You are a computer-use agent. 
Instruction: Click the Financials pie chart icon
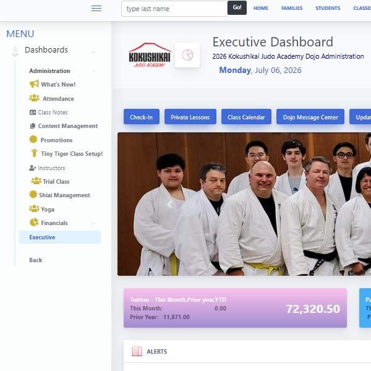pyautogui.click(x=34, y=222)
